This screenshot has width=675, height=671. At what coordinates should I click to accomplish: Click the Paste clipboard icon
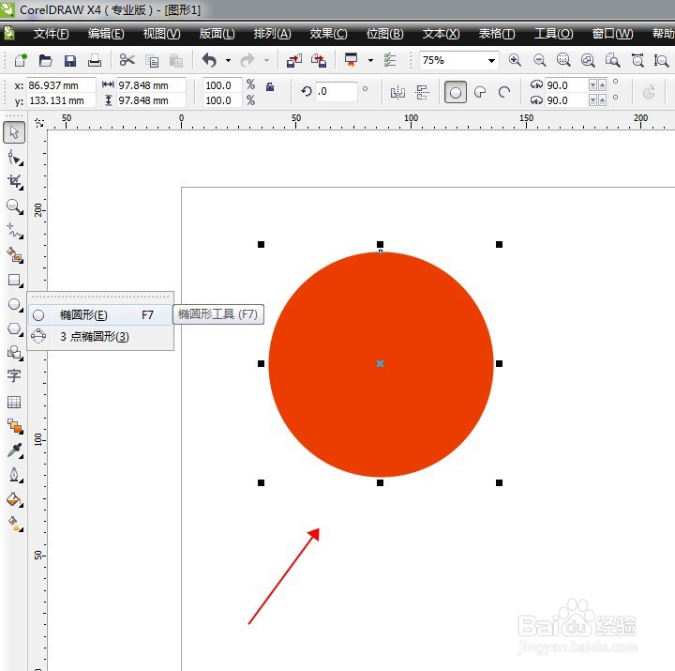pos(176,61)
